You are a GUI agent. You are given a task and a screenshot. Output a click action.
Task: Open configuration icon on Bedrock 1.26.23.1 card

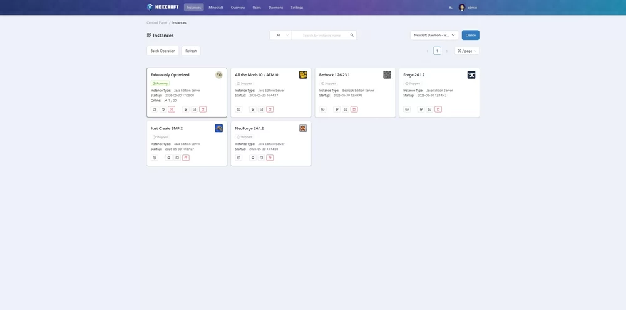(337, 109)
